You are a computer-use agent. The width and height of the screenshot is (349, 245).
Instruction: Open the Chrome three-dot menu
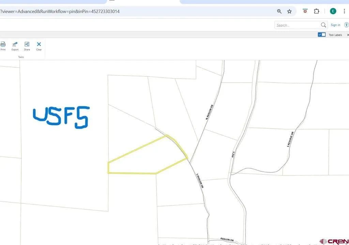coord(345,11)
